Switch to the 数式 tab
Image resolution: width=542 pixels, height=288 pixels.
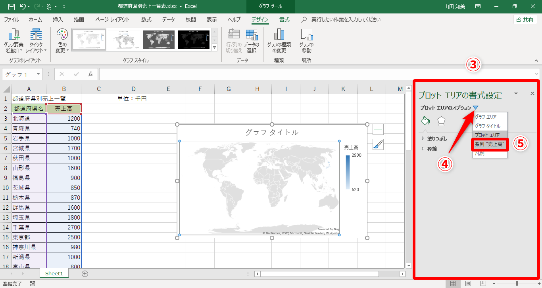pyautogui.click(x=146, y=19)
